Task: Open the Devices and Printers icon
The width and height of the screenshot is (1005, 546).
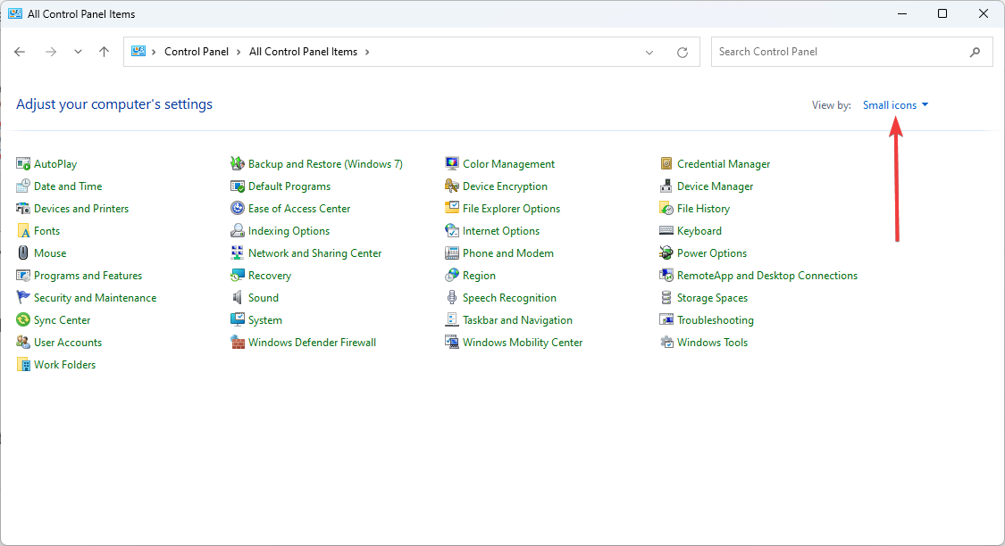Action: 23,209
